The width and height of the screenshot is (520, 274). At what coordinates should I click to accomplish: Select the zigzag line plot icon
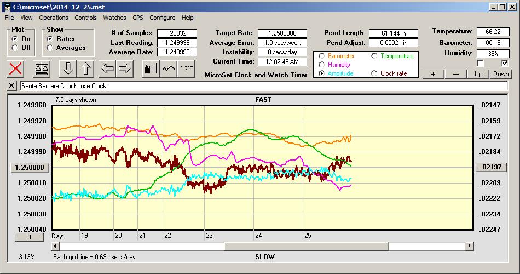(169, 68)
